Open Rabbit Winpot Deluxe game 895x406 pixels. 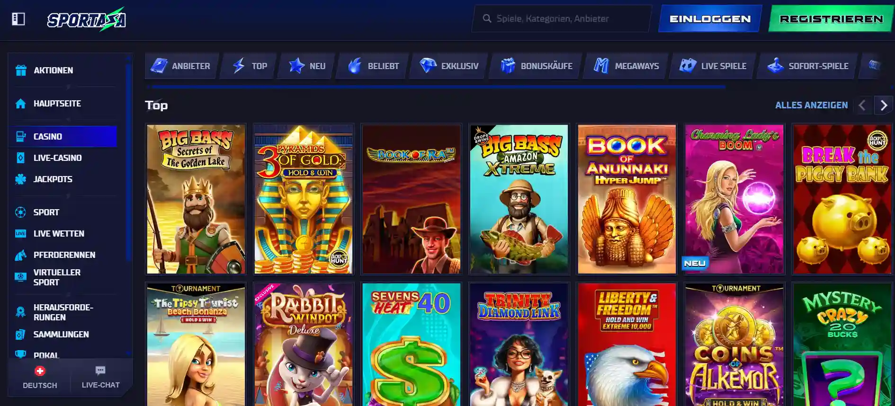coord(304,344)
